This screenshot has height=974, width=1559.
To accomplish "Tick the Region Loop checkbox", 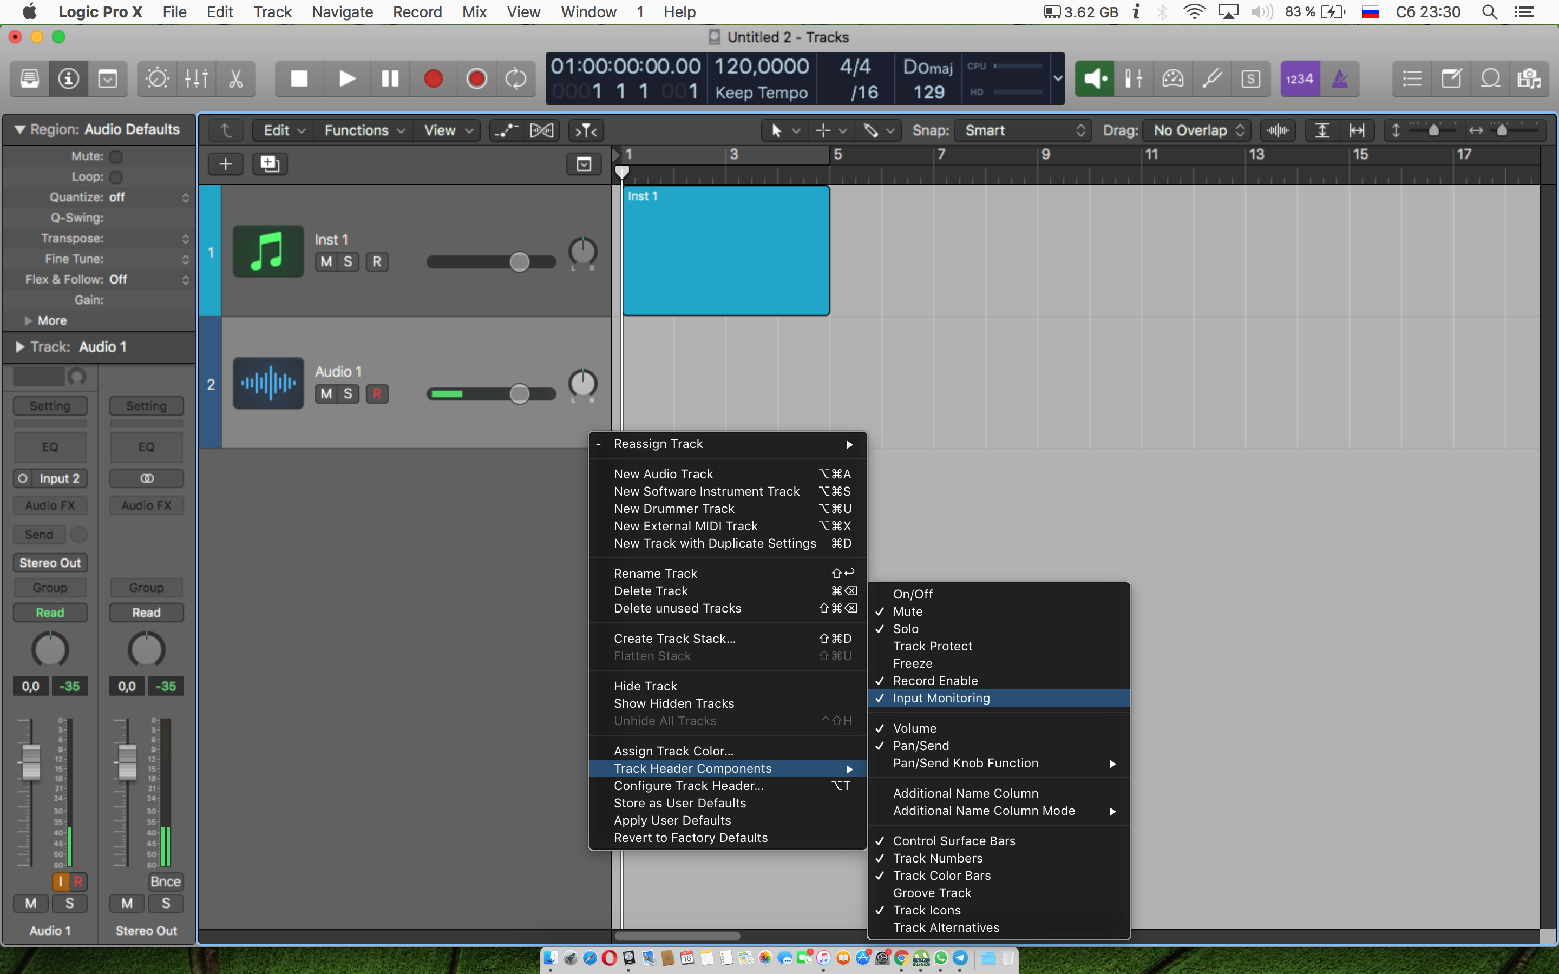I will [x=116, y=177].
